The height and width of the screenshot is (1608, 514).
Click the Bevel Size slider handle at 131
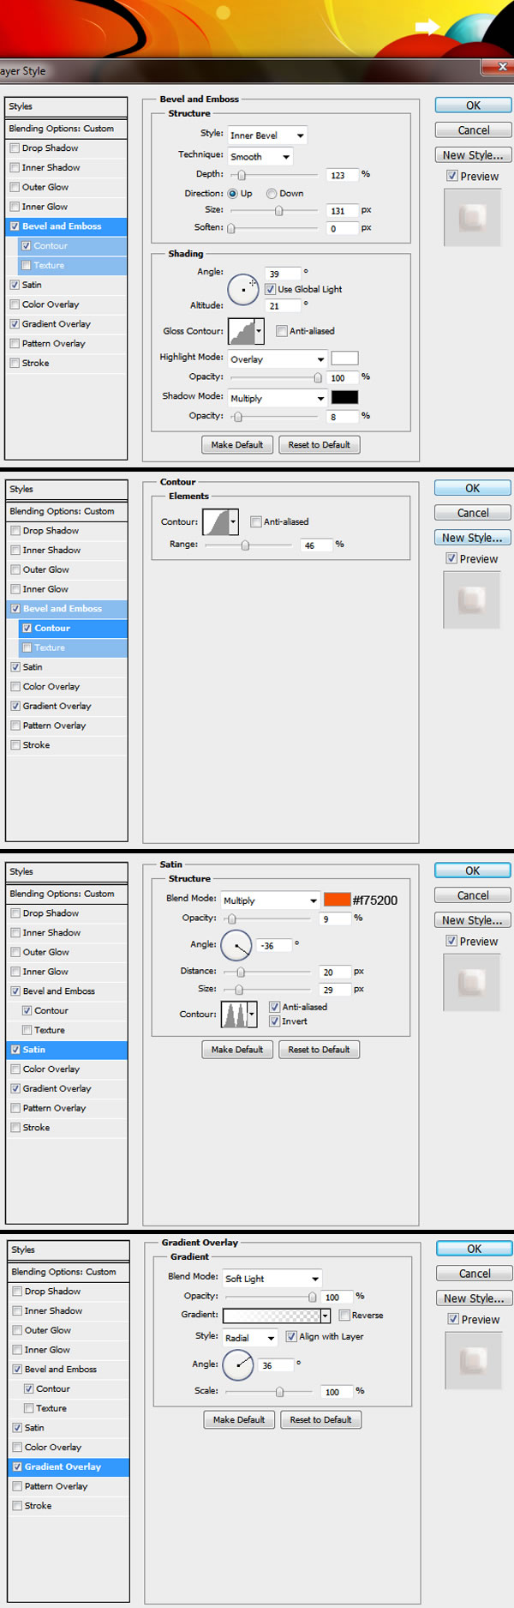coord(278,211)
